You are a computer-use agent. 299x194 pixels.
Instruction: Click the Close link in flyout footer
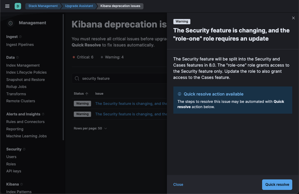point(178,184)
